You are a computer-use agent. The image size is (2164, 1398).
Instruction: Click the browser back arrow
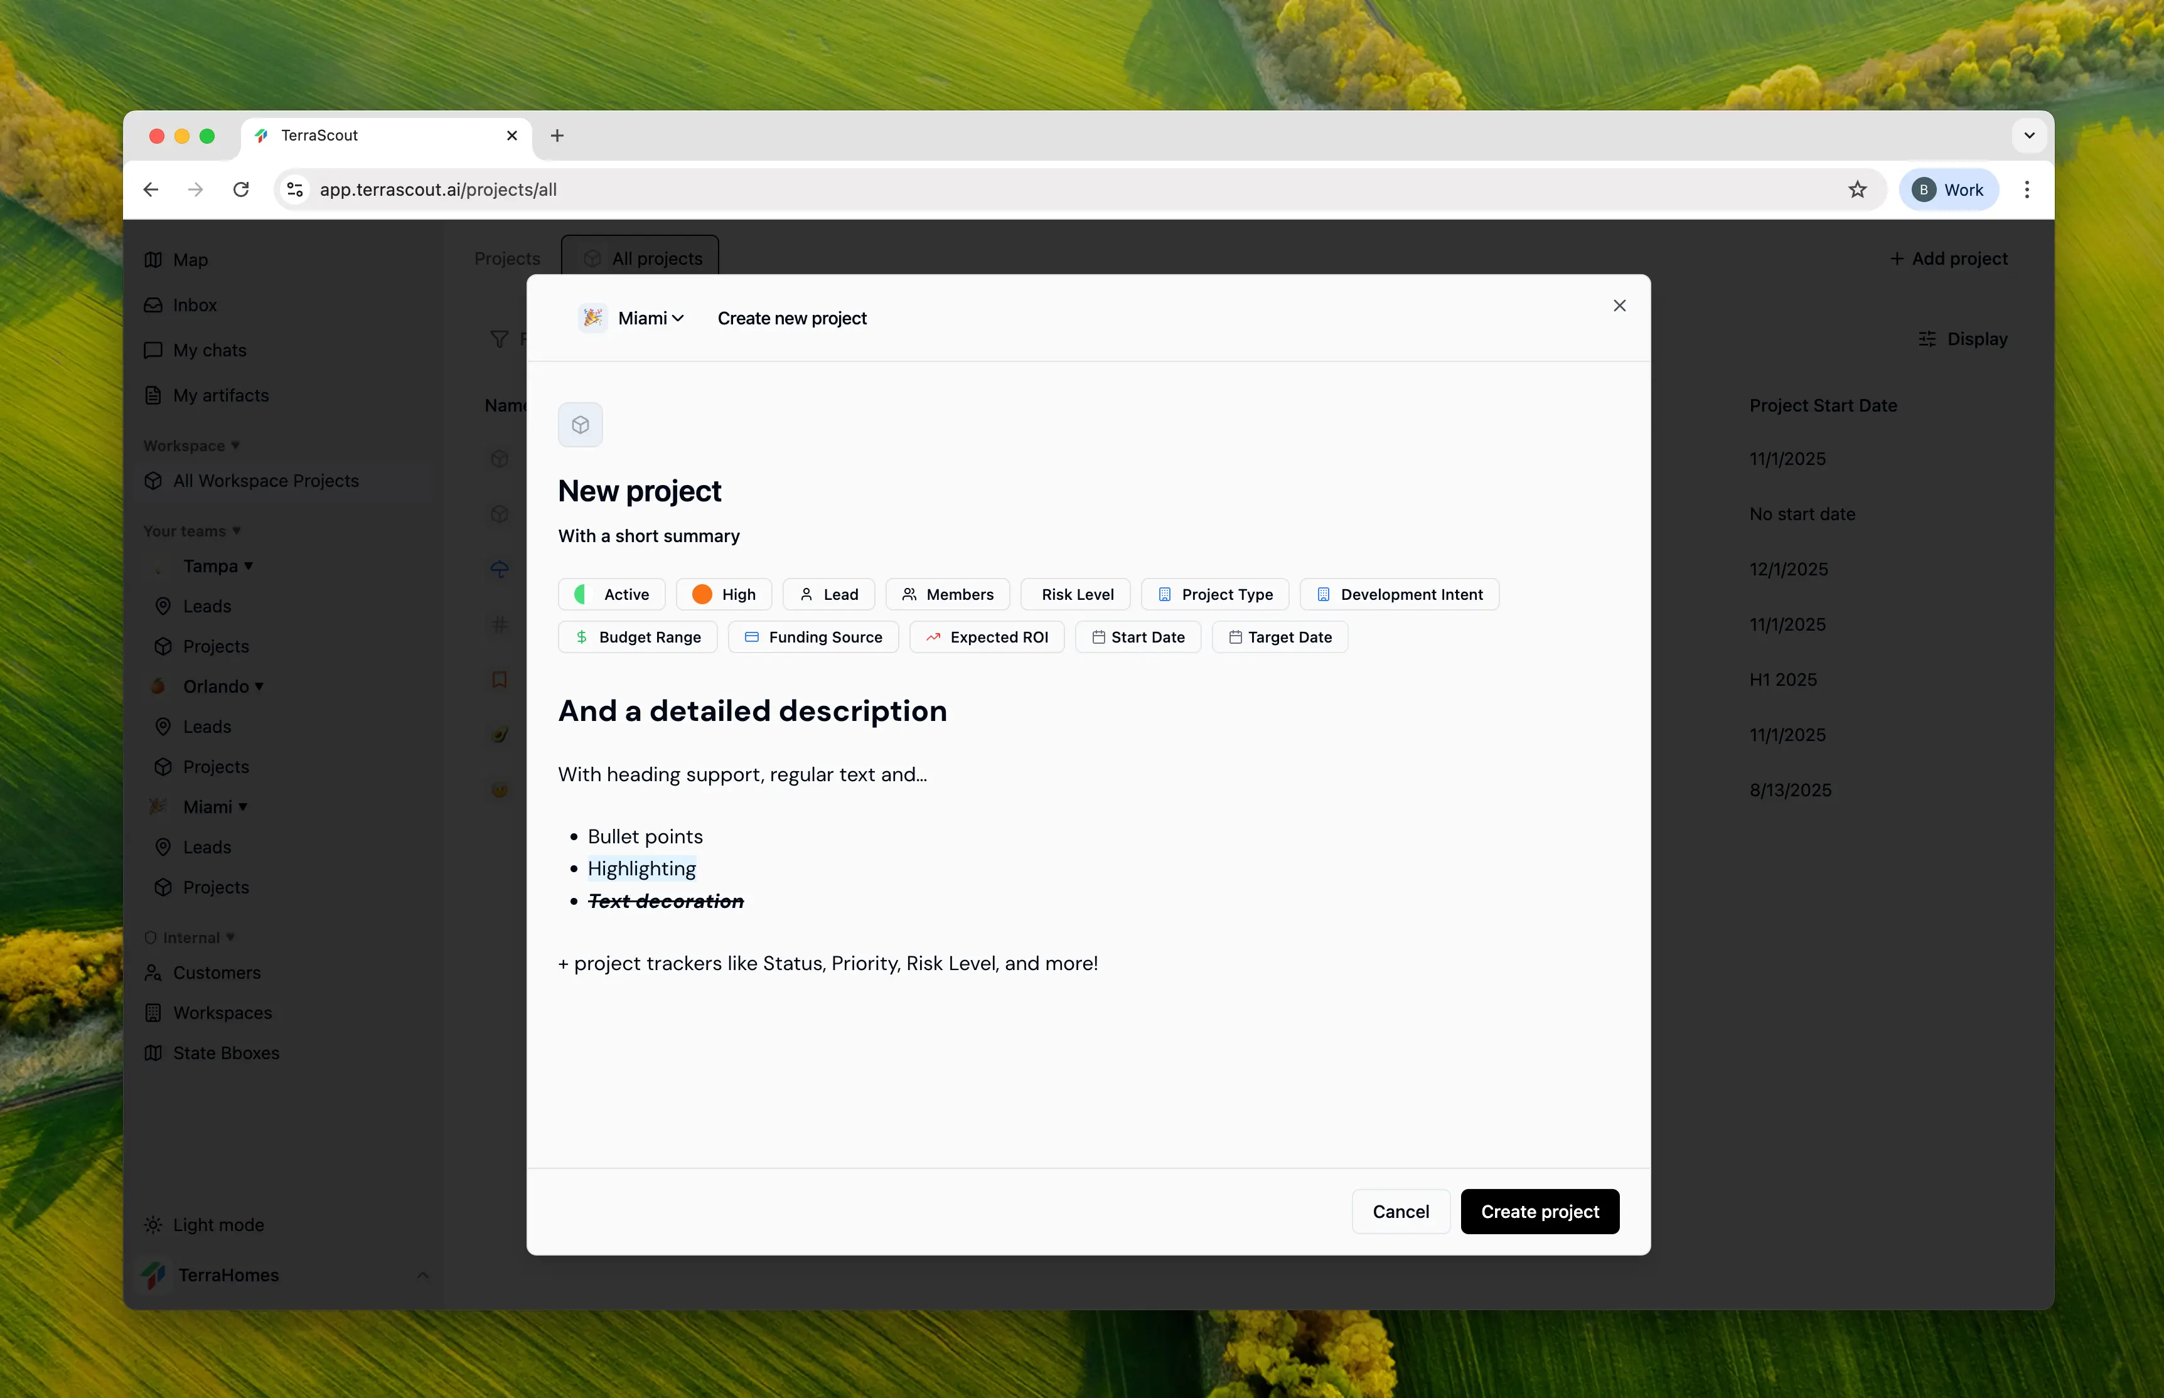click(152, 189)
